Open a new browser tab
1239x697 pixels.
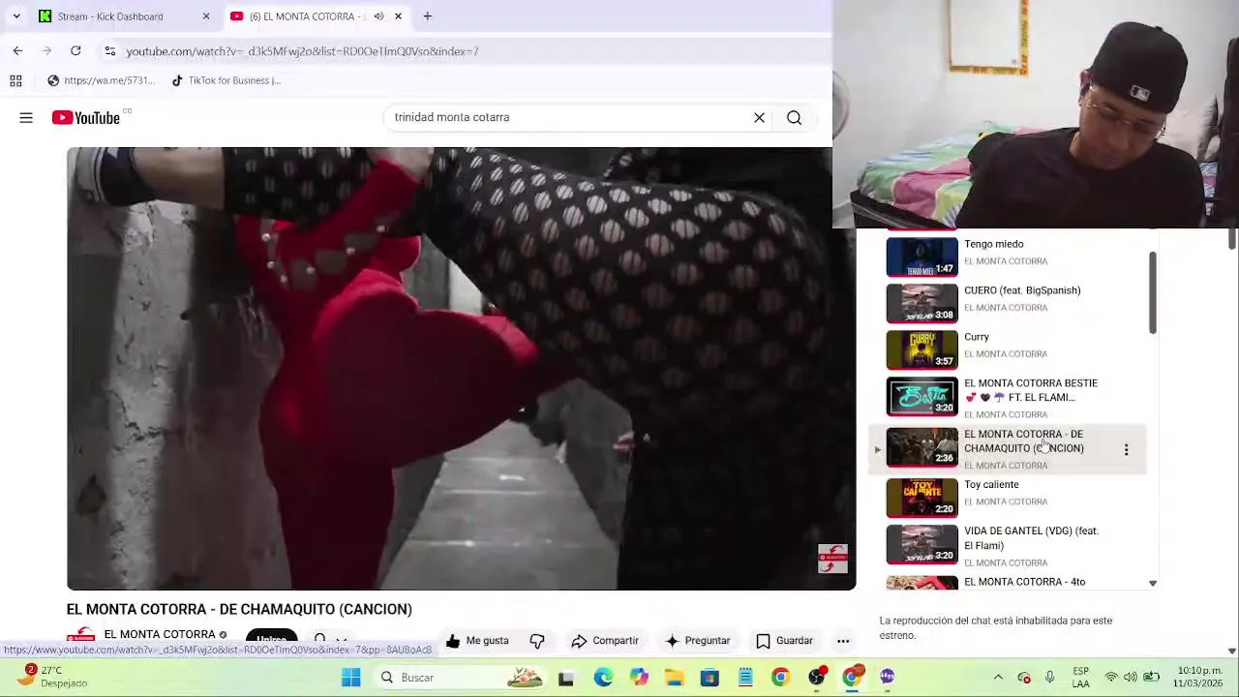[x=427, y=15]
